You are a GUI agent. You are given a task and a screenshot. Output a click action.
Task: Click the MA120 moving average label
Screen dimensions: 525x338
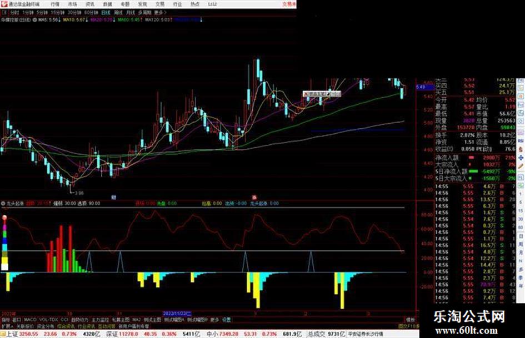click(x=157, y=20)
